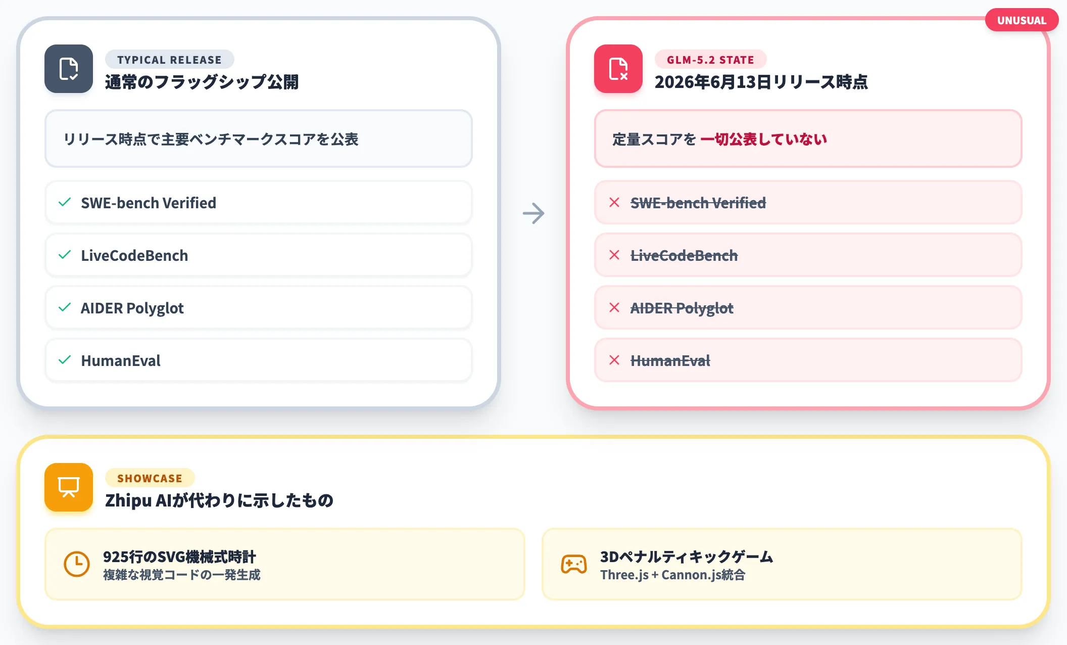
Task: Click the 925行のSVG機械式時計 title
Action: point(179,557)
